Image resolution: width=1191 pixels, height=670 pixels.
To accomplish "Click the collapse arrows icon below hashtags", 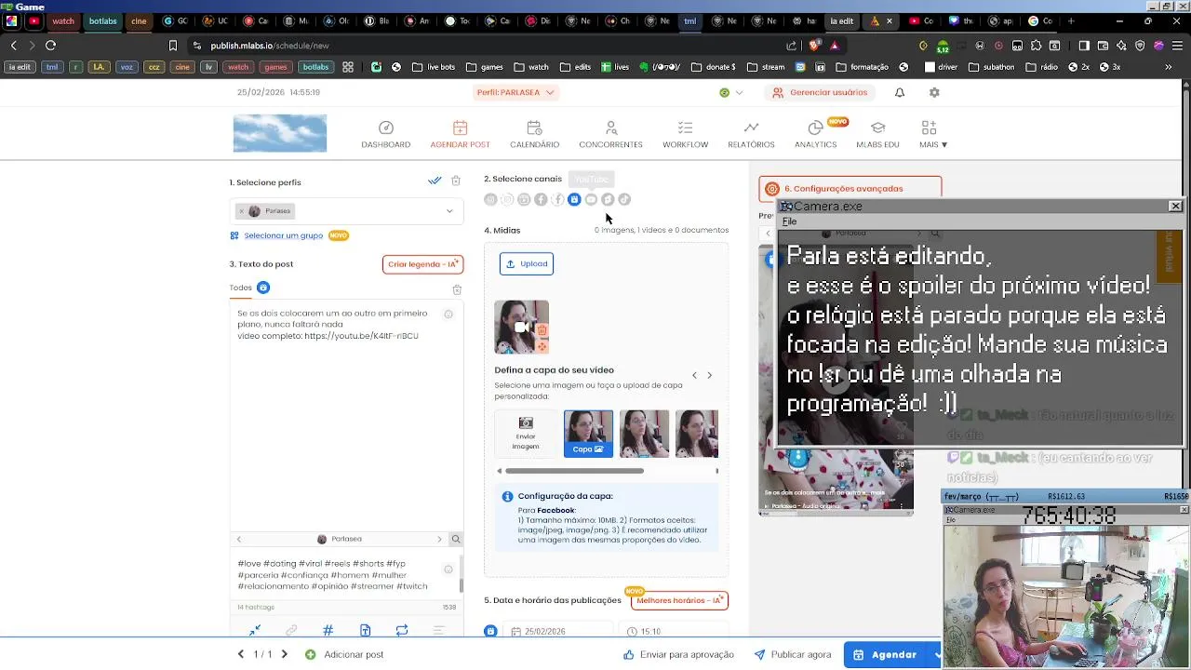I will tap(255, 630).
